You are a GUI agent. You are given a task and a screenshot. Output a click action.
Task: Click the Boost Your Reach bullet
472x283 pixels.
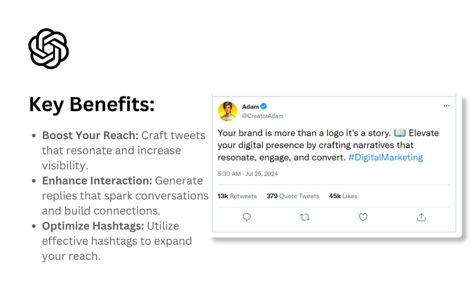click(124, 150)
